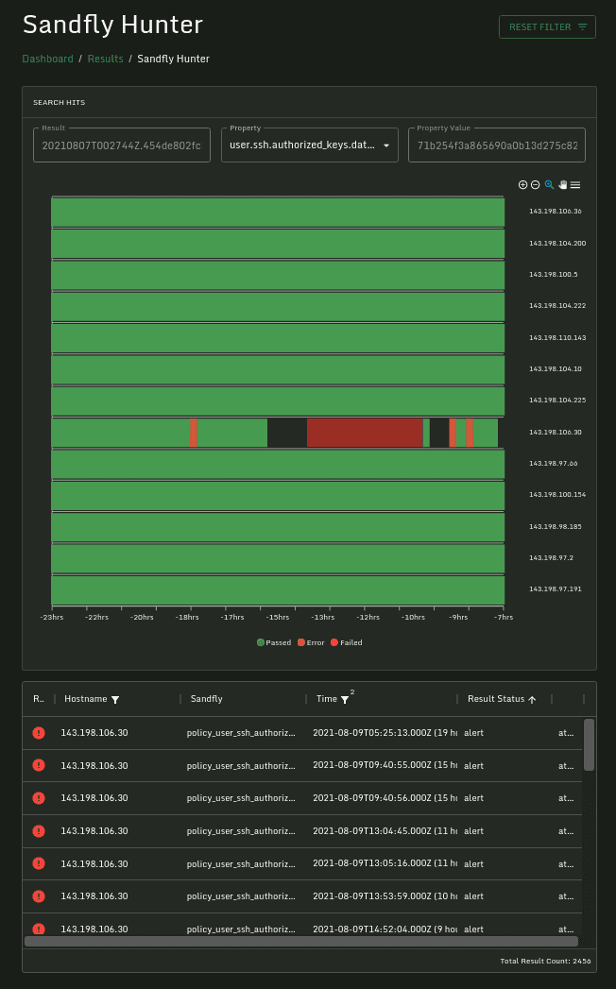Viewport: 616px width, 989px height.
Task: Toggle the Passed legend series
Action: [274, 642]
